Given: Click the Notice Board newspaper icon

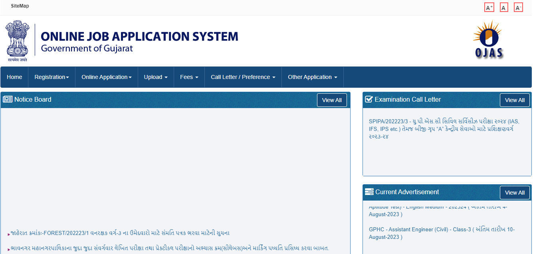Looking at the screenshot, I should point(8,99).
